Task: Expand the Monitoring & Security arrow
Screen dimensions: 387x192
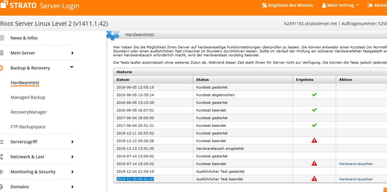Action: [x=72, y=172]
